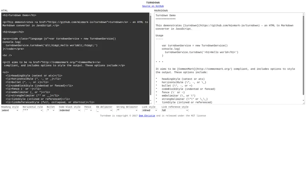This screenshot has height=172, width=306.
Task: Click 'Turndown Demo' heading in Markdown output
Action: point(165,15)
